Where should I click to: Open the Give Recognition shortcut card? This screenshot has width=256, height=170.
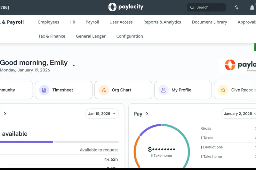[x=235, y=90]
